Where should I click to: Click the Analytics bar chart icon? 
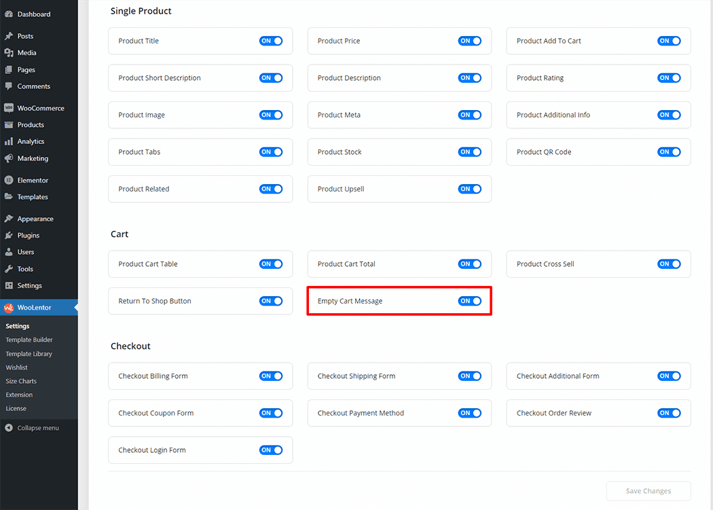click(9, 141)
